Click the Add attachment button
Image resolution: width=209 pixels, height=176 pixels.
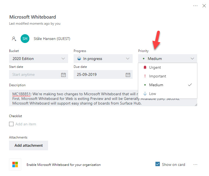pos(29,145)
